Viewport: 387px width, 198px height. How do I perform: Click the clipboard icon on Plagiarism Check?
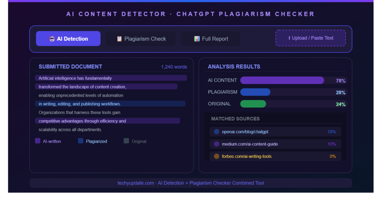[119, 39]
